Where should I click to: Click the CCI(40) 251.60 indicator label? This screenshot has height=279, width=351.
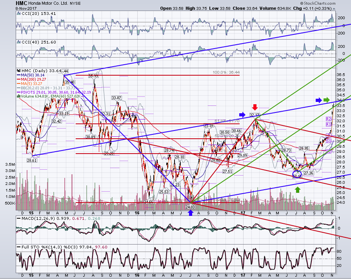pyautogui.click(x=39, y=42)
